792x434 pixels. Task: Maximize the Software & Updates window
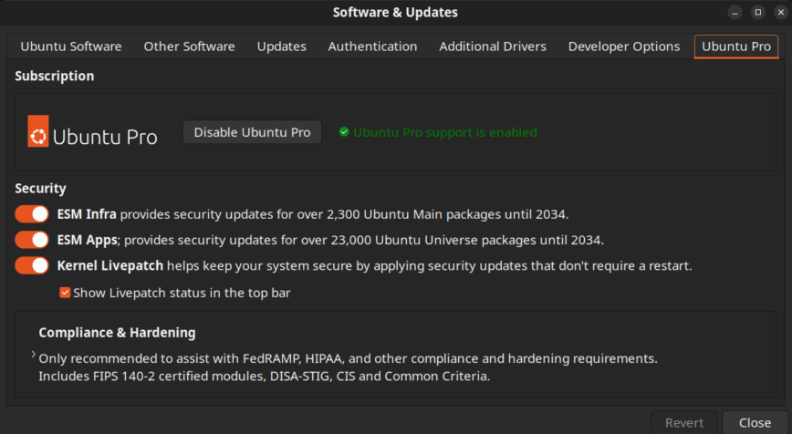(x=757, y=12)
